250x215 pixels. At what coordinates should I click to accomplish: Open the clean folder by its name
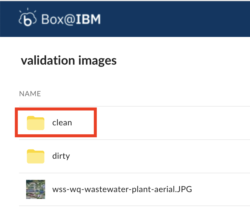coord(62,123)
